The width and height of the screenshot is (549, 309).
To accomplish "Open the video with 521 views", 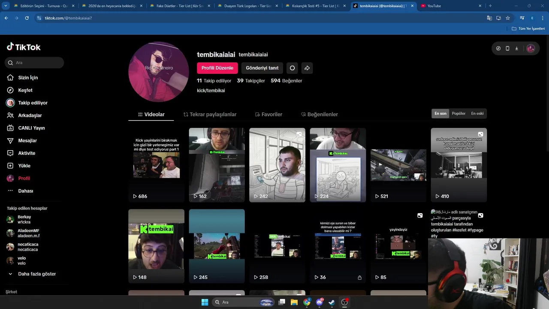I will click(398, 165).
